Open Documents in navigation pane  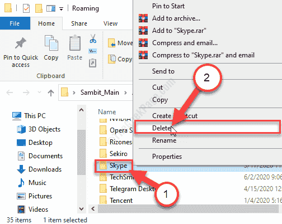[x=40, y=156]
